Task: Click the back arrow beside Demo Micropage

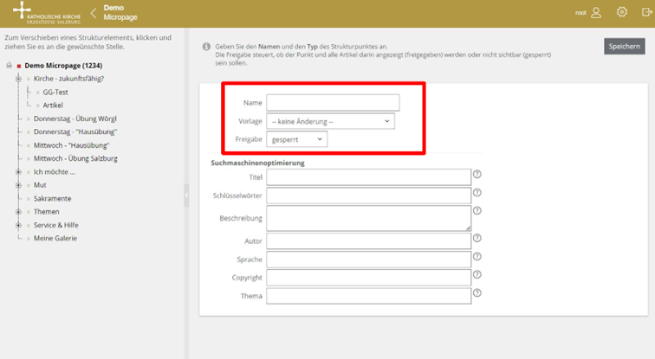Action: (93, 13)
